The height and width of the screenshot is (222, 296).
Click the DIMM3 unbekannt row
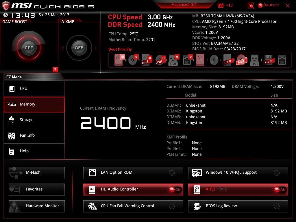[227, 117]
